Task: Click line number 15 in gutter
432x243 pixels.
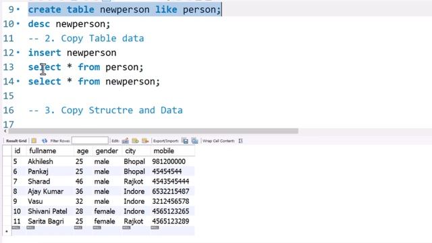Action: click(x=8, y=96)
